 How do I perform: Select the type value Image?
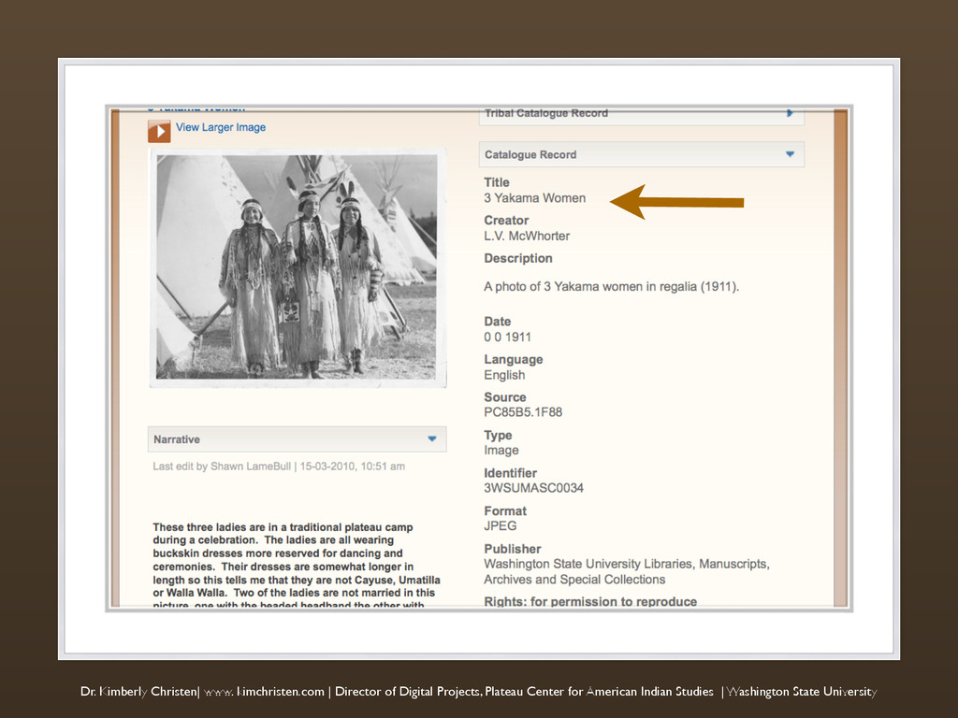(x=501, y=450)
